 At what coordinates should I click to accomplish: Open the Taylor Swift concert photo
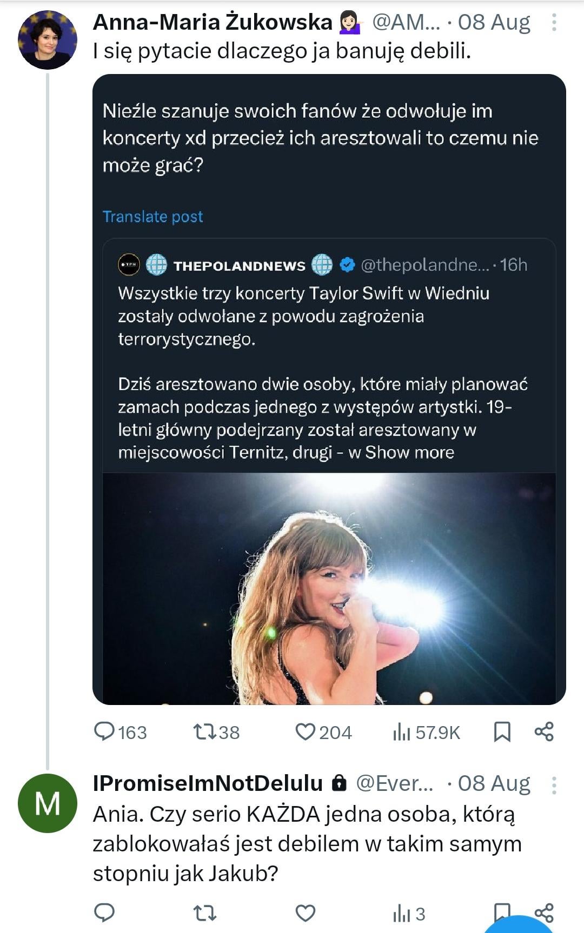[x=329, y=588]
